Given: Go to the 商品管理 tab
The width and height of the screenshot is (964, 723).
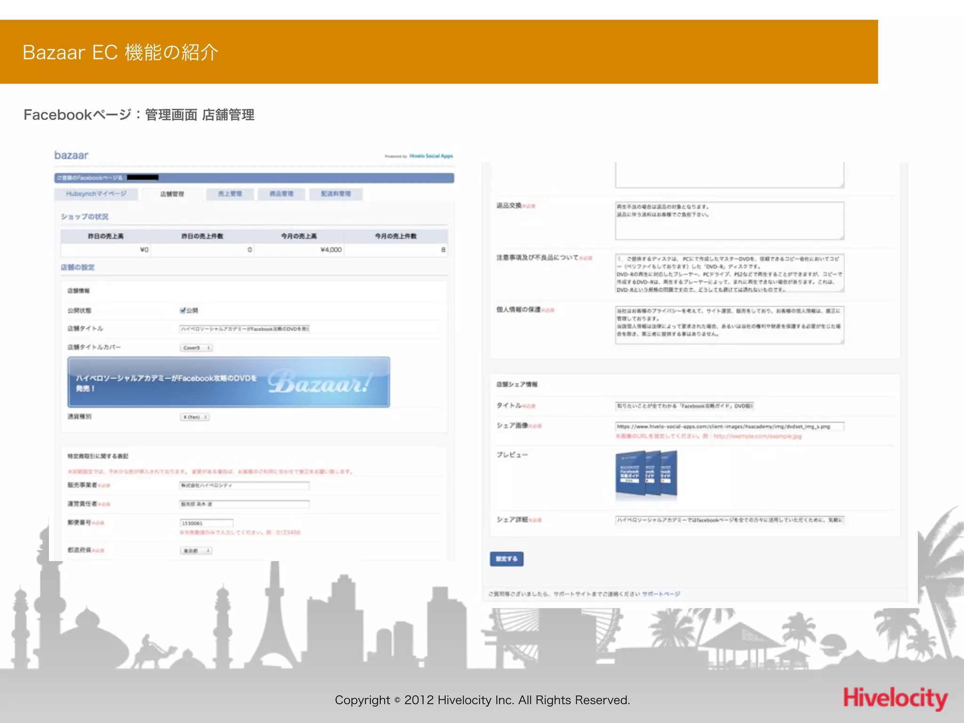Looking at the screenshot, I should [281, 194].
